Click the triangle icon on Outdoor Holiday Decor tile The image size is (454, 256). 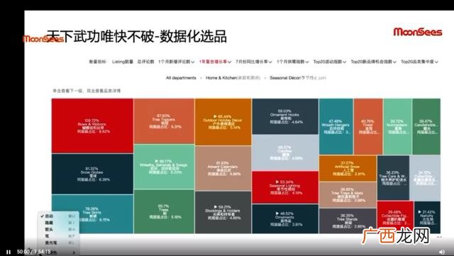coord(215,116)
